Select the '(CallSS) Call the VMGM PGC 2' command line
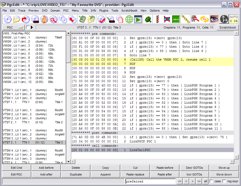Viewport: 241px width, 186px height. (x=153, y=59)
